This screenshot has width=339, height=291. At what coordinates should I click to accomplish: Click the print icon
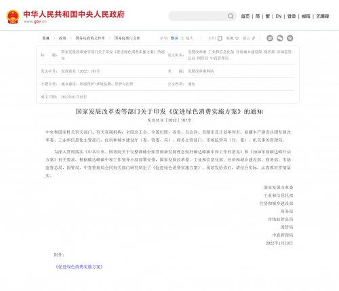tap(220, 38)
